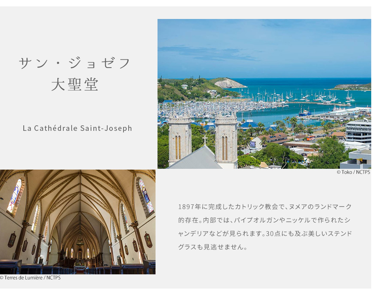Click the La Cathédrale Saint-Joseph subtitle

coord(77,128)
